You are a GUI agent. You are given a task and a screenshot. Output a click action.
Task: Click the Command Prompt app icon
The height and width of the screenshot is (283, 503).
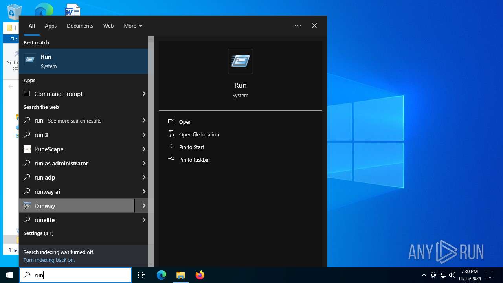(x=27, y=94)
